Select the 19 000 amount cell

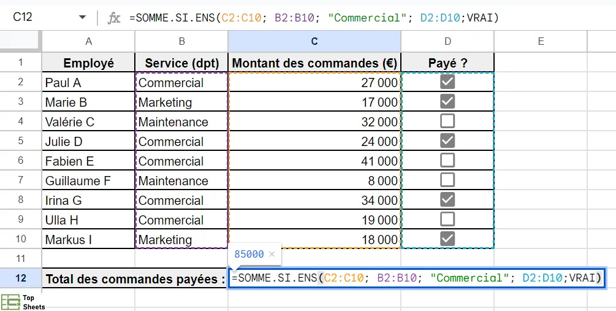[314, 220]
